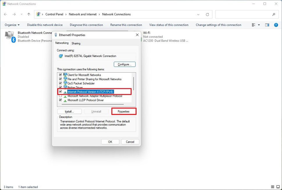The image size is (282, 190).
Task: Click inside the search box
Action: 247,14
